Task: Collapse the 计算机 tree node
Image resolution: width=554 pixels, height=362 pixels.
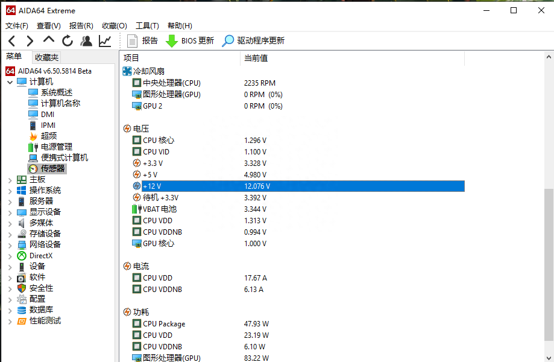Action: coord(10,83)
